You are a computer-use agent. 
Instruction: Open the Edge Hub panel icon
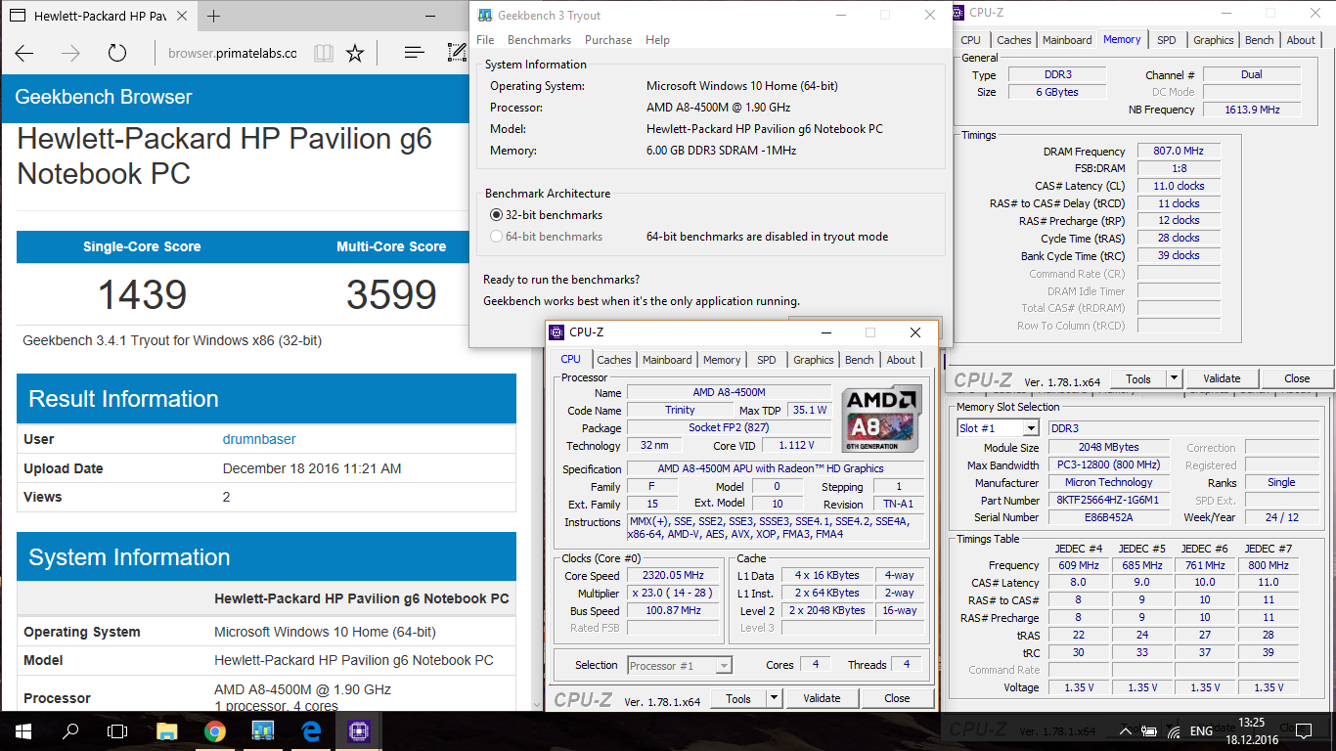pyautogui.click(x=414, y=54)
